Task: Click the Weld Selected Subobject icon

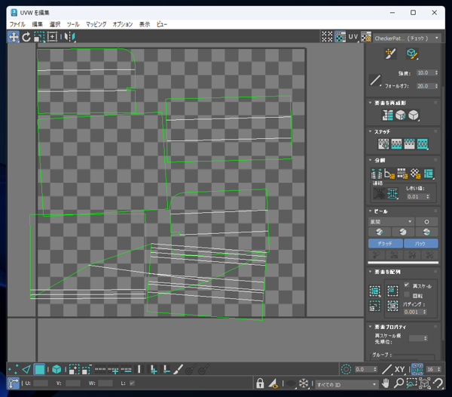Action: click(392, 193)
